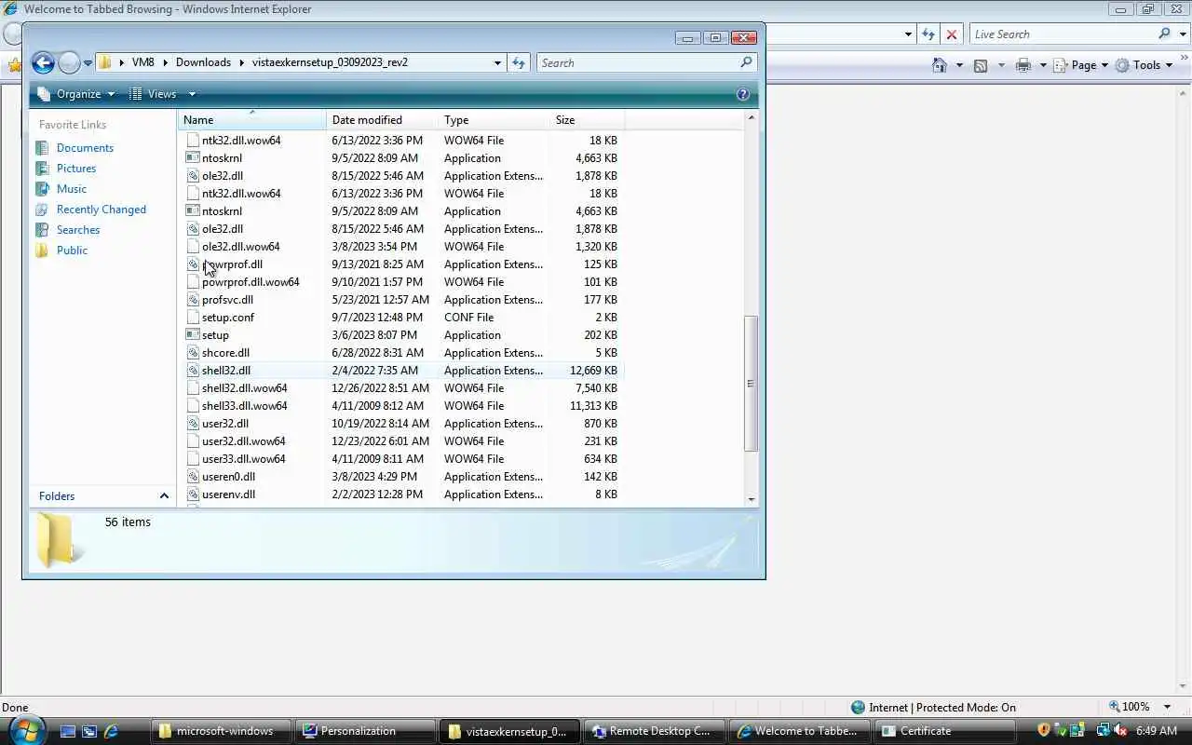Sort by the Name column header
1192x745 pixels.
coord(251,120)
